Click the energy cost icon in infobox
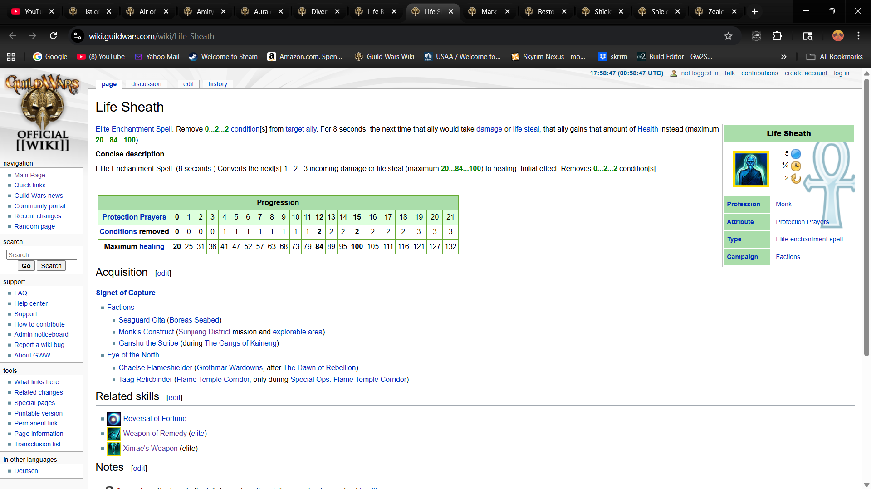Image resolution: width=871 pixels, height=489 pixels. click(x=796, y=154)
